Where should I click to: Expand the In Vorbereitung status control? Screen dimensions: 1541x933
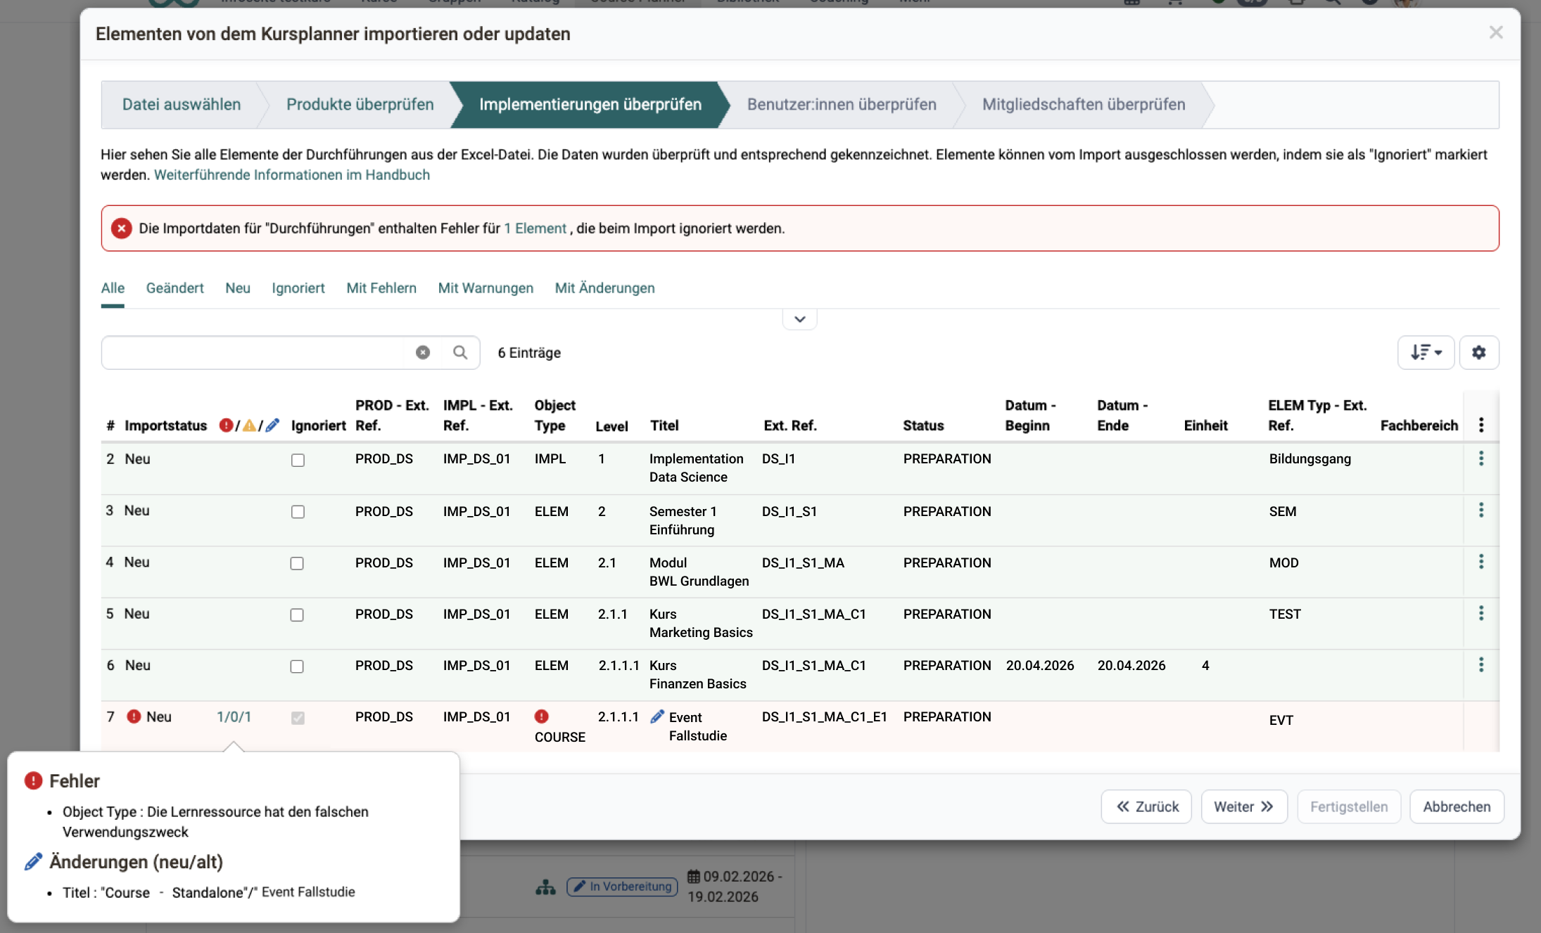coord(621,887)
